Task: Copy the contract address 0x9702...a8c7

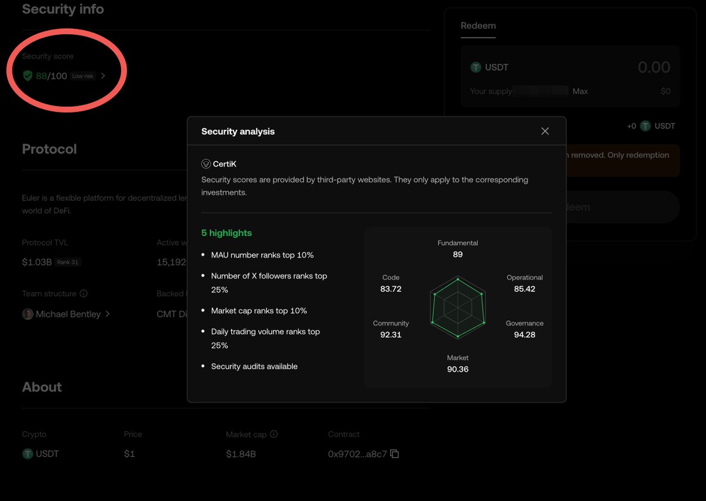Action: point(395,454)
